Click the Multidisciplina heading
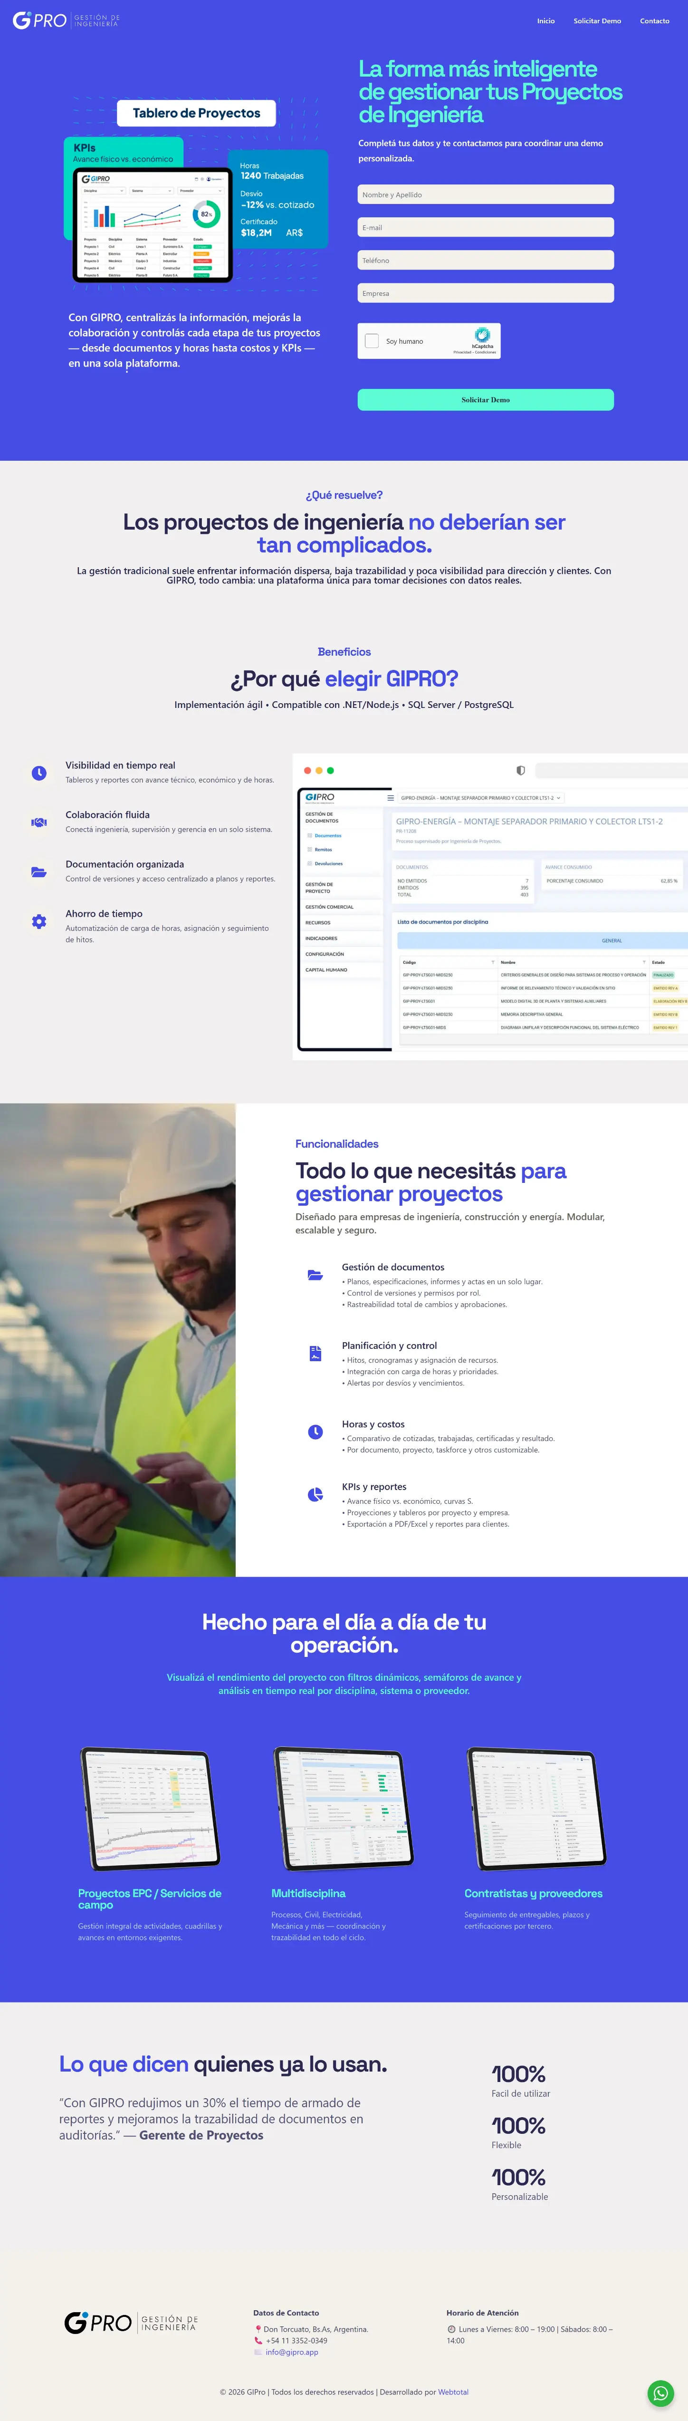The height and width of the screenshot is (2421, 688). (x=308, y=1893)
